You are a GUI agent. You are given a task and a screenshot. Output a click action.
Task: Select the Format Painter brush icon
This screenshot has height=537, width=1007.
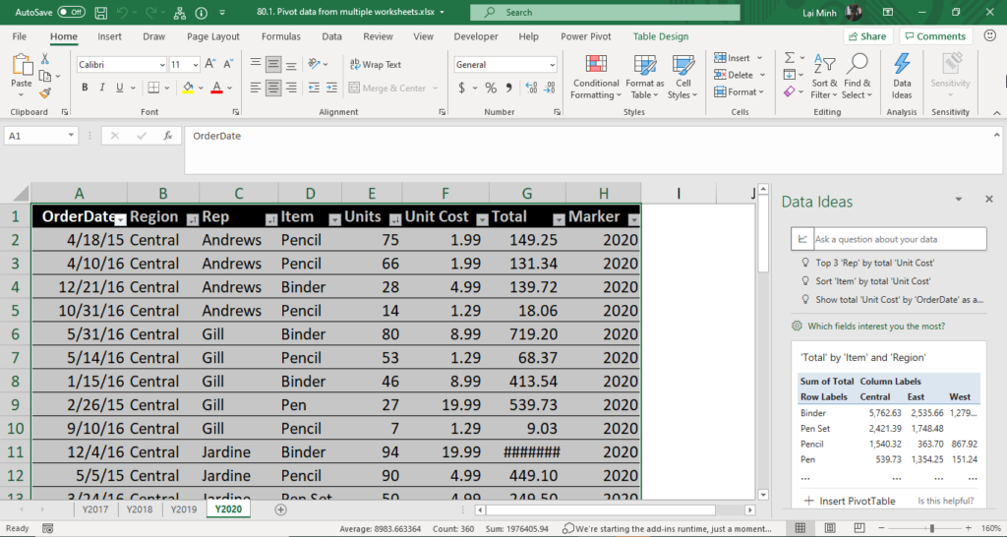click(45, 93)
